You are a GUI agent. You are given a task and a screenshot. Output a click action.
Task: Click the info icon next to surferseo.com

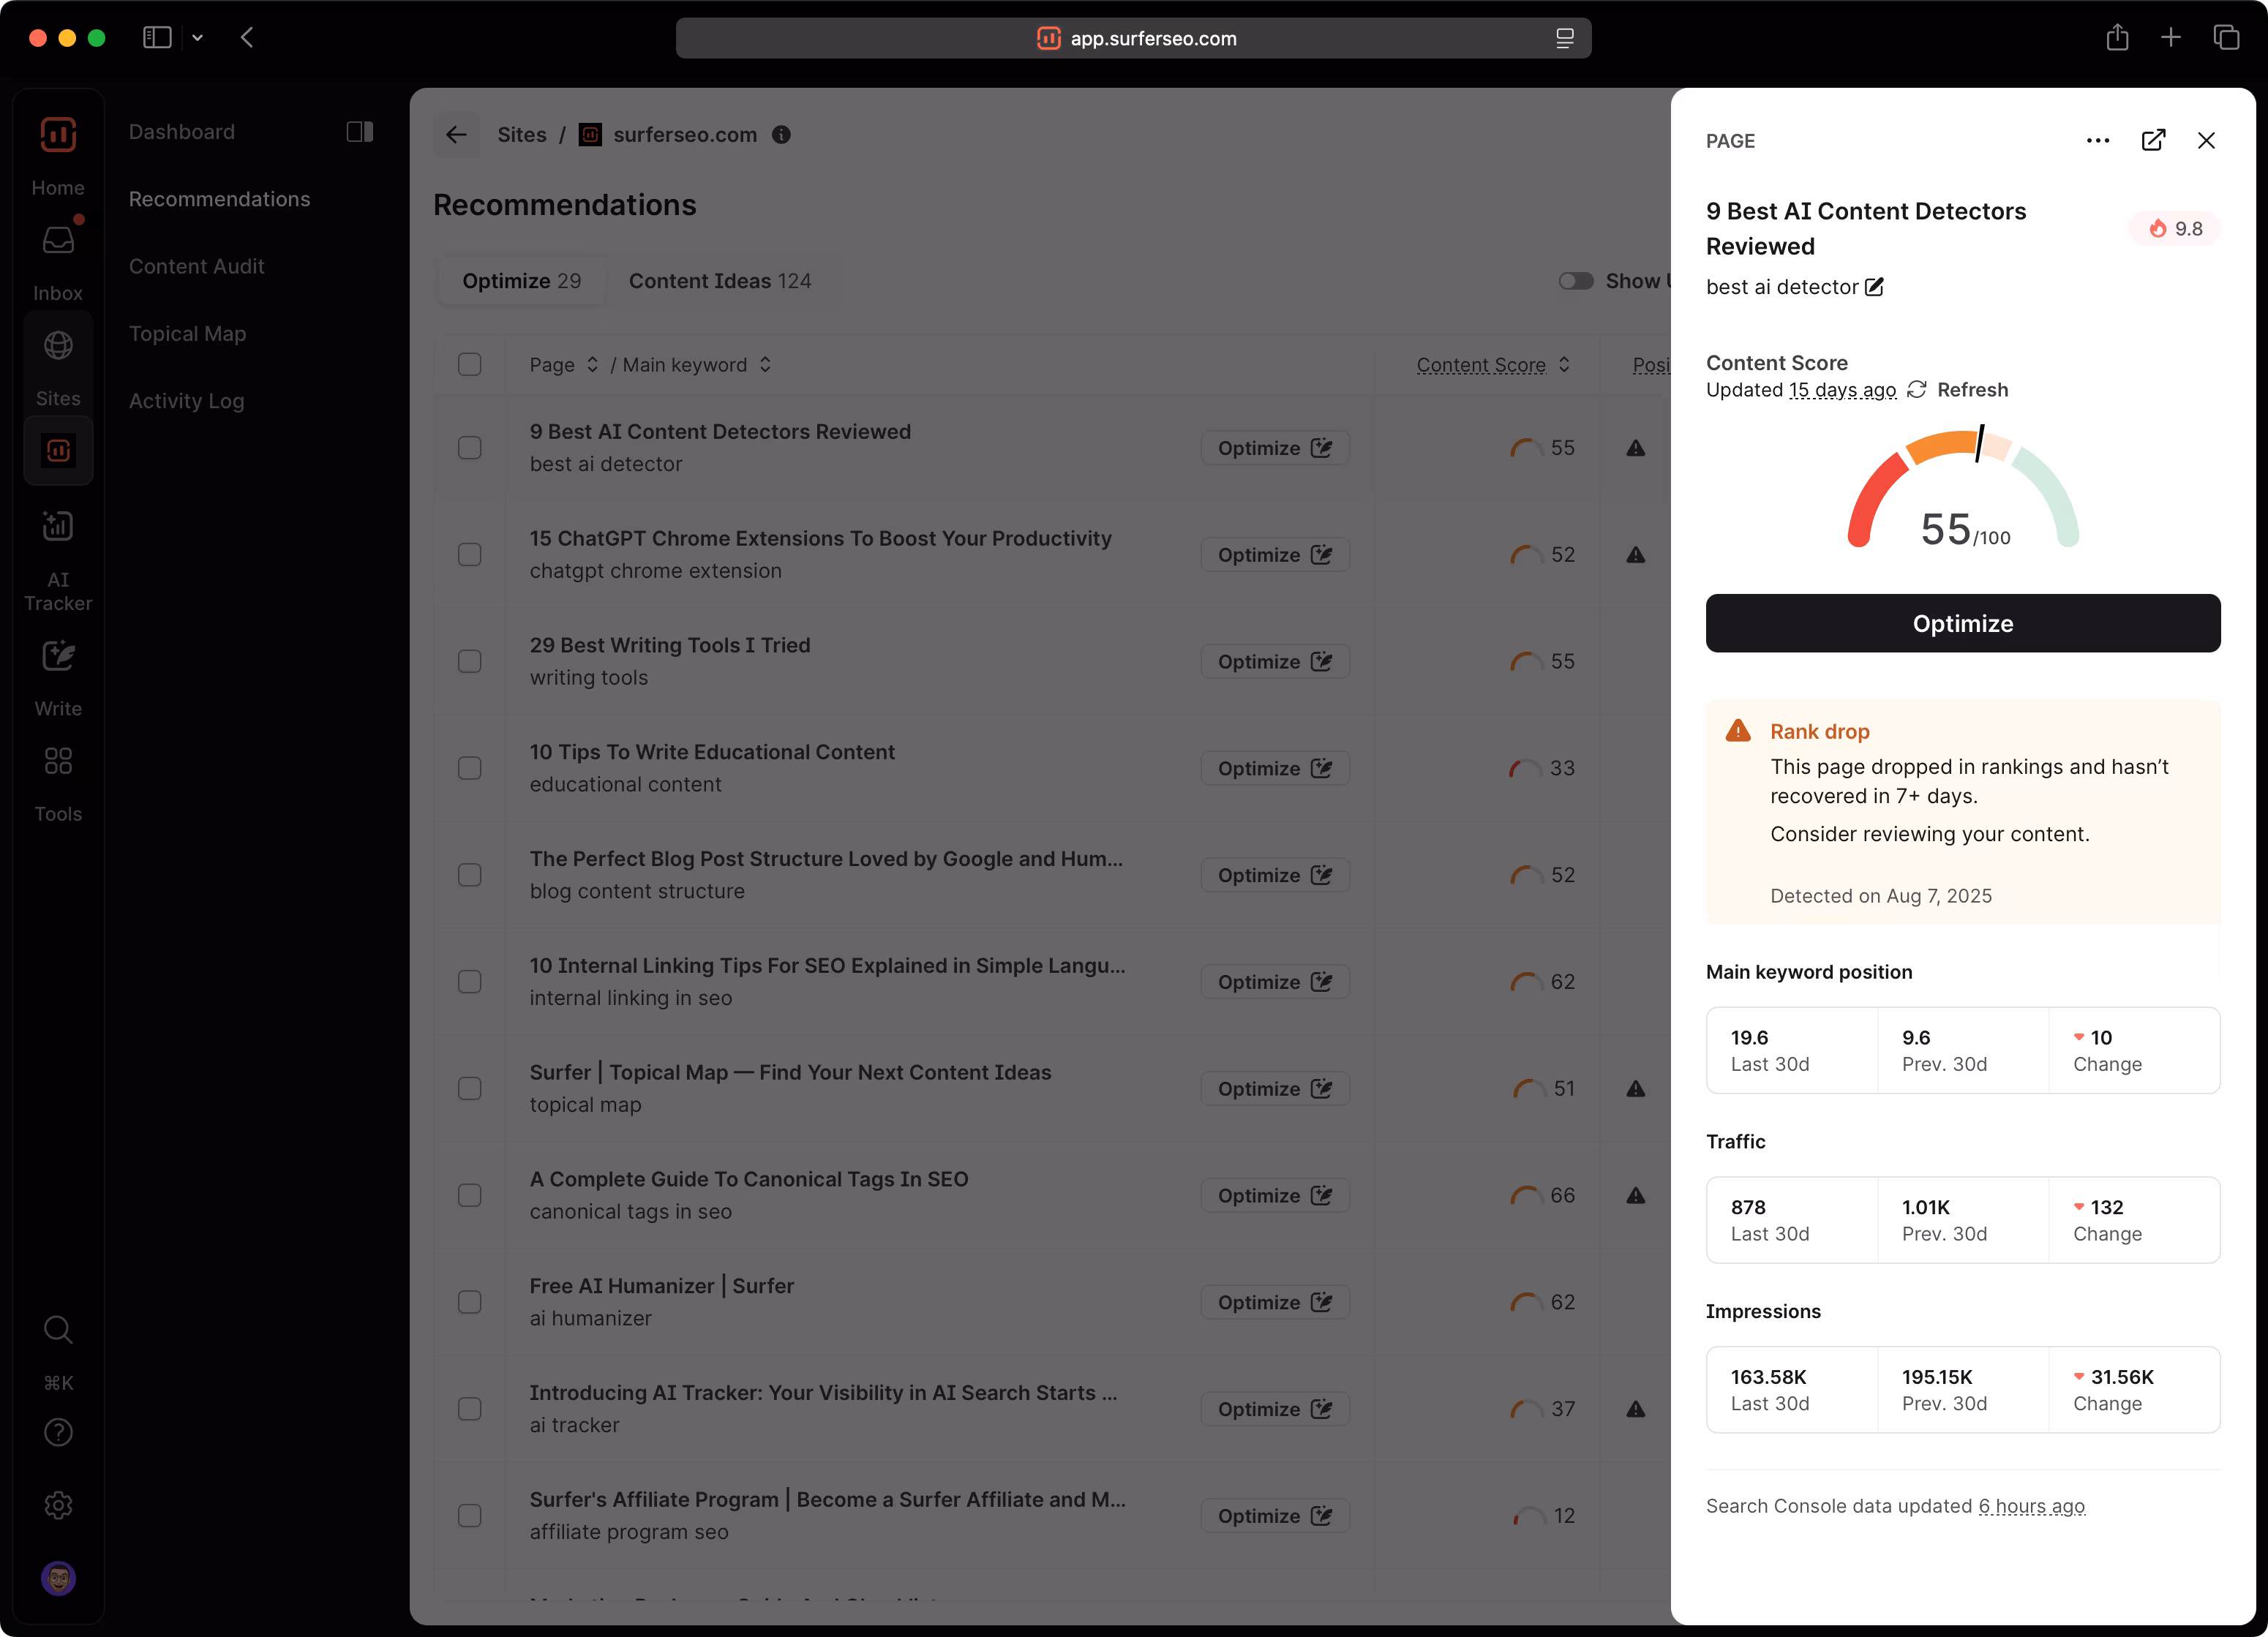pos(782,135)
